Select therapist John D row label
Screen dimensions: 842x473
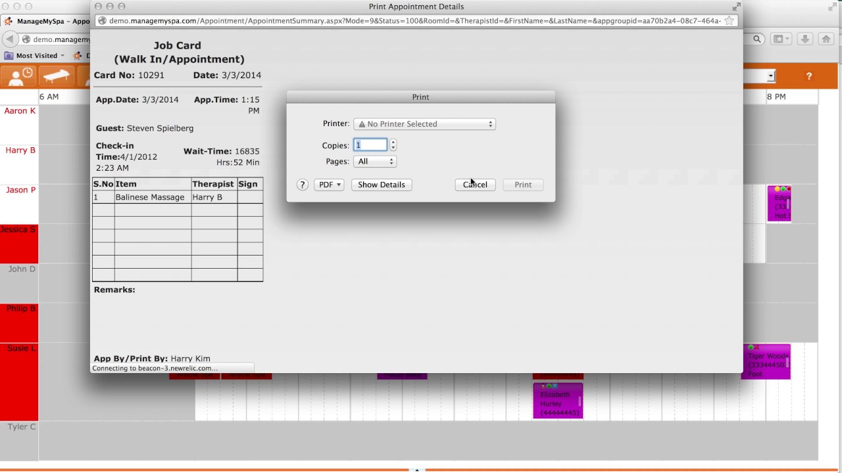20,269
